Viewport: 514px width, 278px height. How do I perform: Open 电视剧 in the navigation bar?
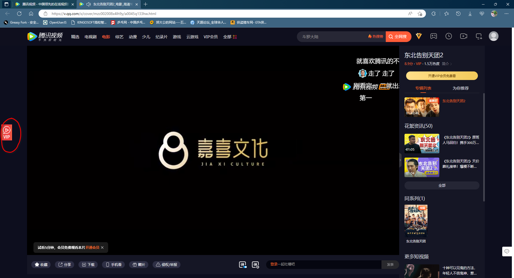pyautogui.click(x=90, y=37)
